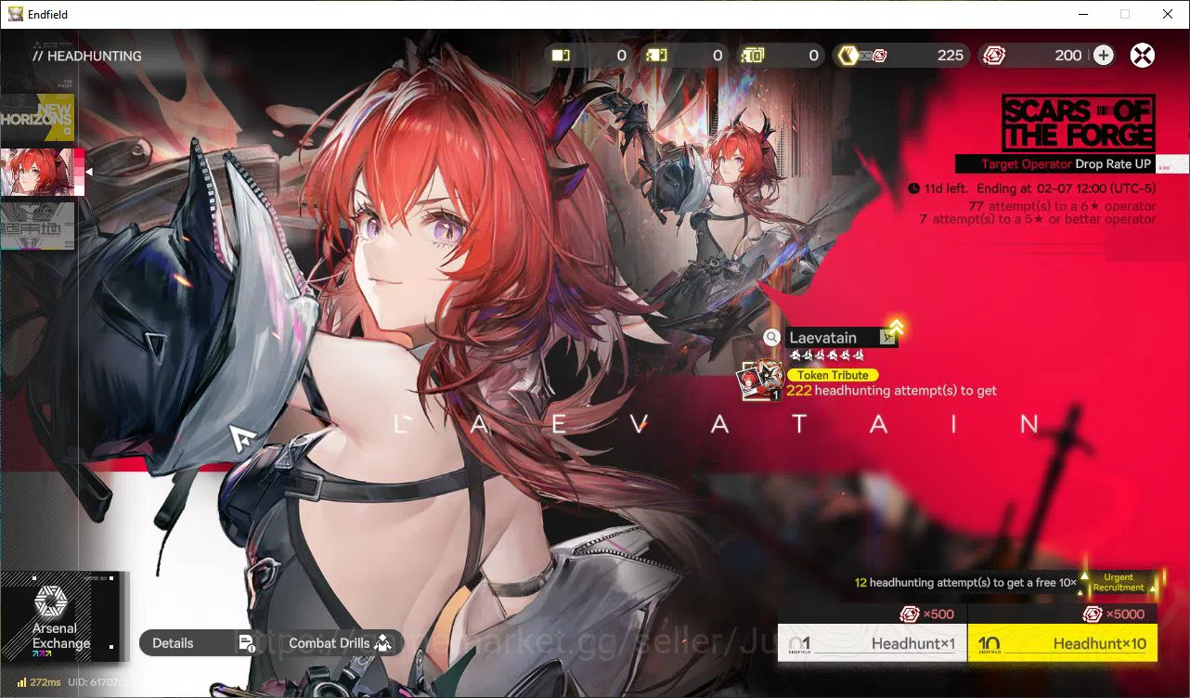The width and height of the screenshot is (1190, 698).
Task: Perform a Headhunt×1 pull
Action: pos(873,643)
